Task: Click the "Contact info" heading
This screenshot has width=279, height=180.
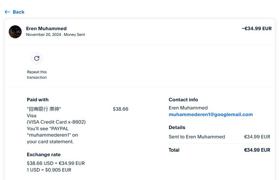Action: (x=183, y=100)
